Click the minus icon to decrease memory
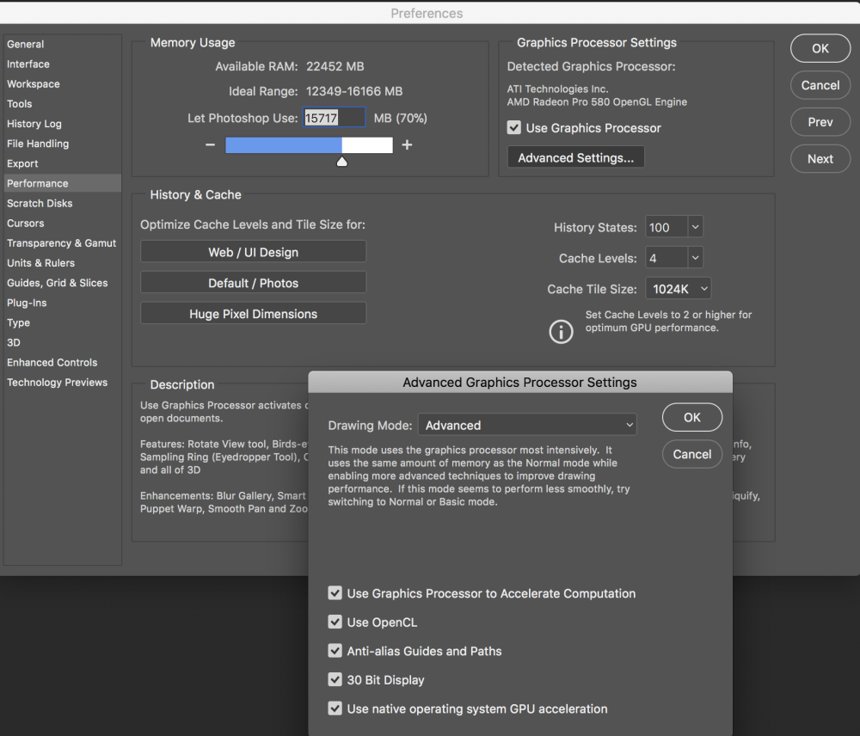The image size is (860, 736). [x=210, y=144]
